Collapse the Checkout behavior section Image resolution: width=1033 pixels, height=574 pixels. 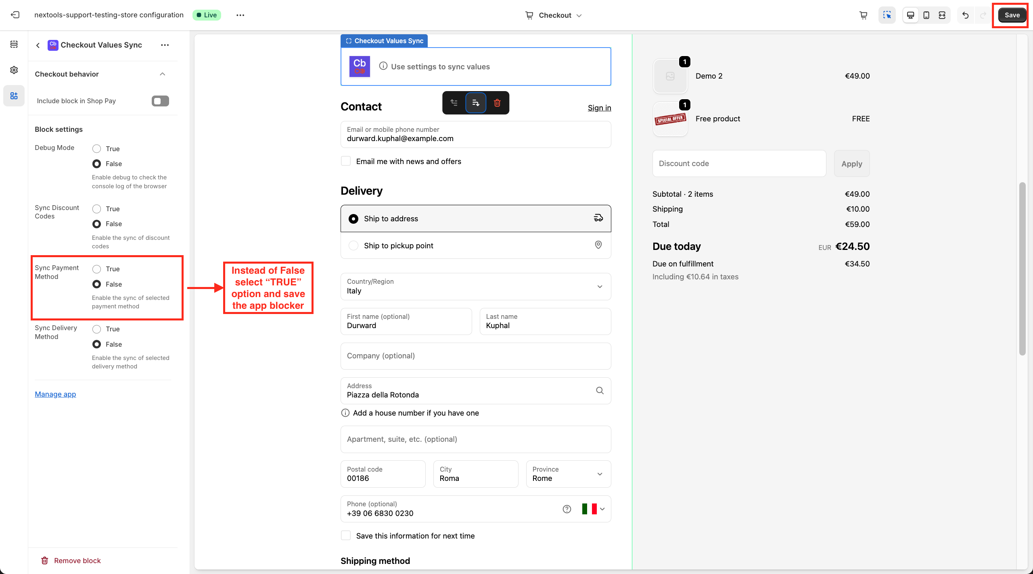162,74
